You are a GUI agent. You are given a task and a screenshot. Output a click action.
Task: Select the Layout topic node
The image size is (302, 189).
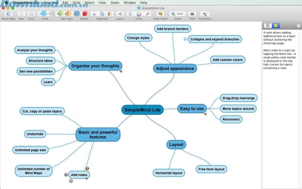click(176, 145)
